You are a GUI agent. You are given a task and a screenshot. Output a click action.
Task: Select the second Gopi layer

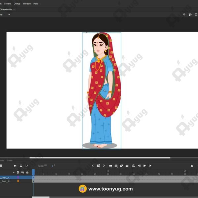point(5,181)
